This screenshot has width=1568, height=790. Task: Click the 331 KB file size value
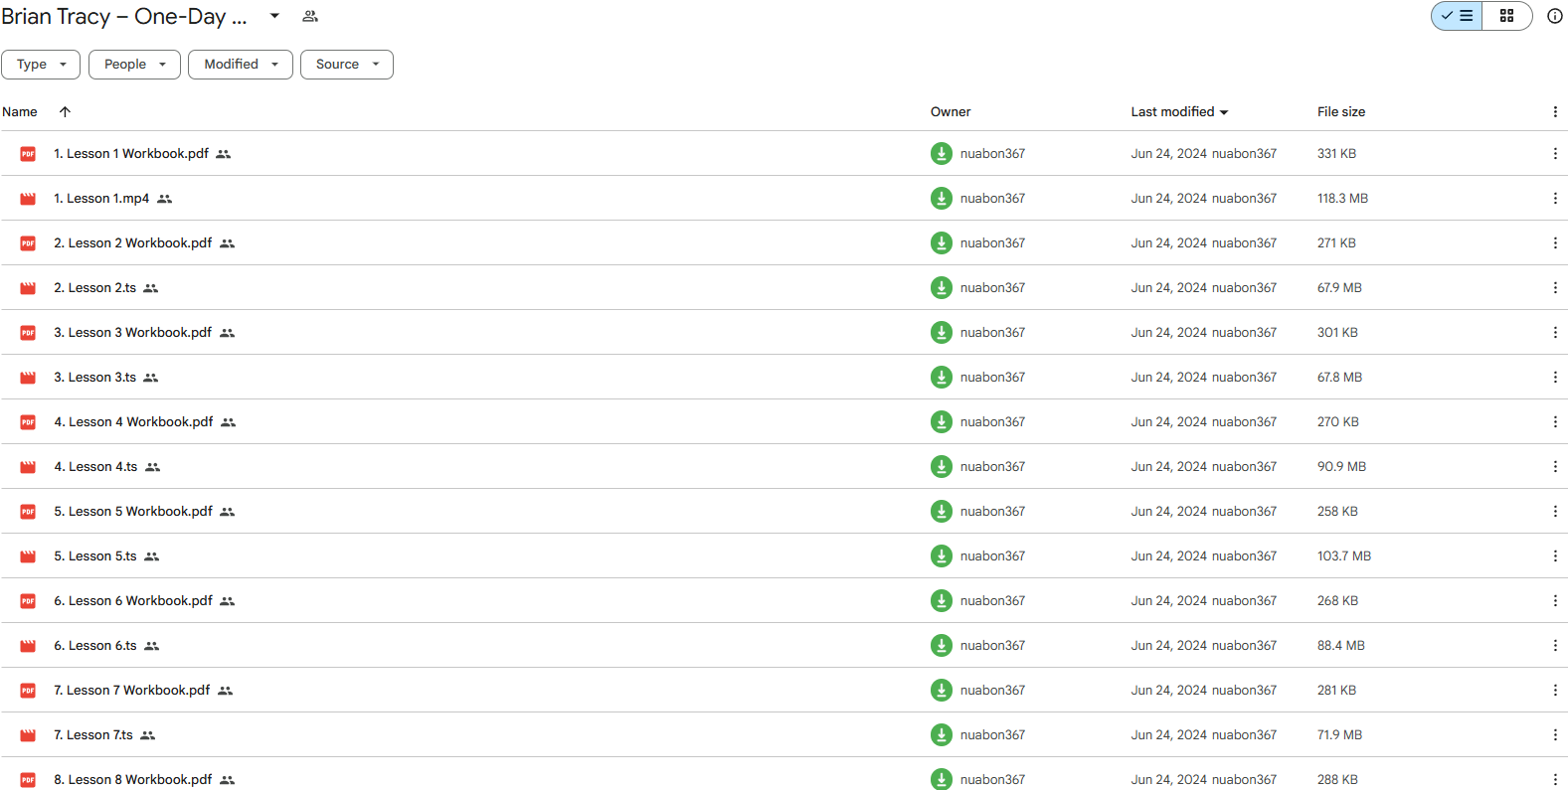tap(1337, 154)
